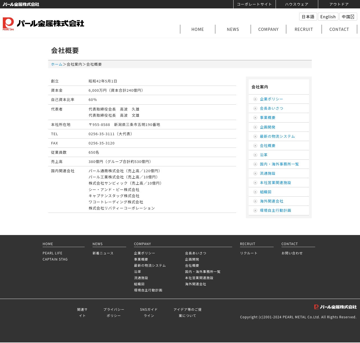Screen dimensions: 360x343
Task: Click the プライバシーポリシー footer link
Action: (114, 312)
